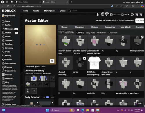Open the BigPressure profile link
This screenshot has width=145, height=113.
8,16
